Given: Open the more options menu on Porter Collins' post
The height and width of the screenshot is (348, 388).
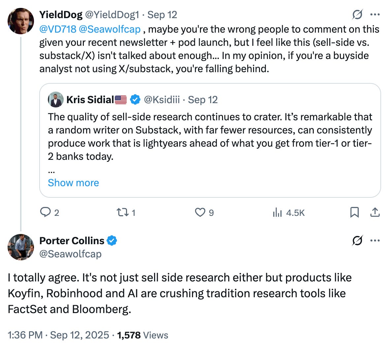Looking at the screenshot, I should tap(375, 241).
